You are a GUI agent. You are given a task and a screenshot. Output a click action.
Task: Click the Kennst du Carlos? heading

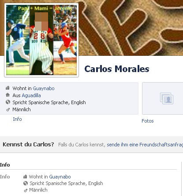(x=28, y=145)
